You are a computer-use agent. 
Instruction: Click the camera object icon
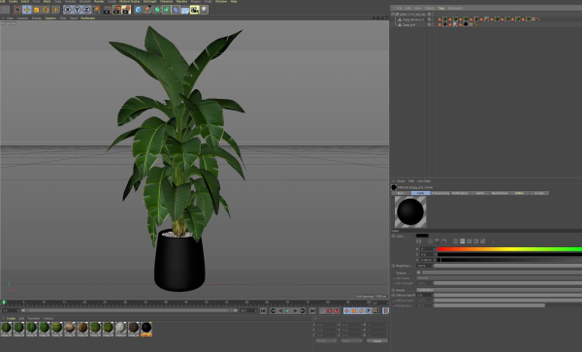[x=195, y=10]
